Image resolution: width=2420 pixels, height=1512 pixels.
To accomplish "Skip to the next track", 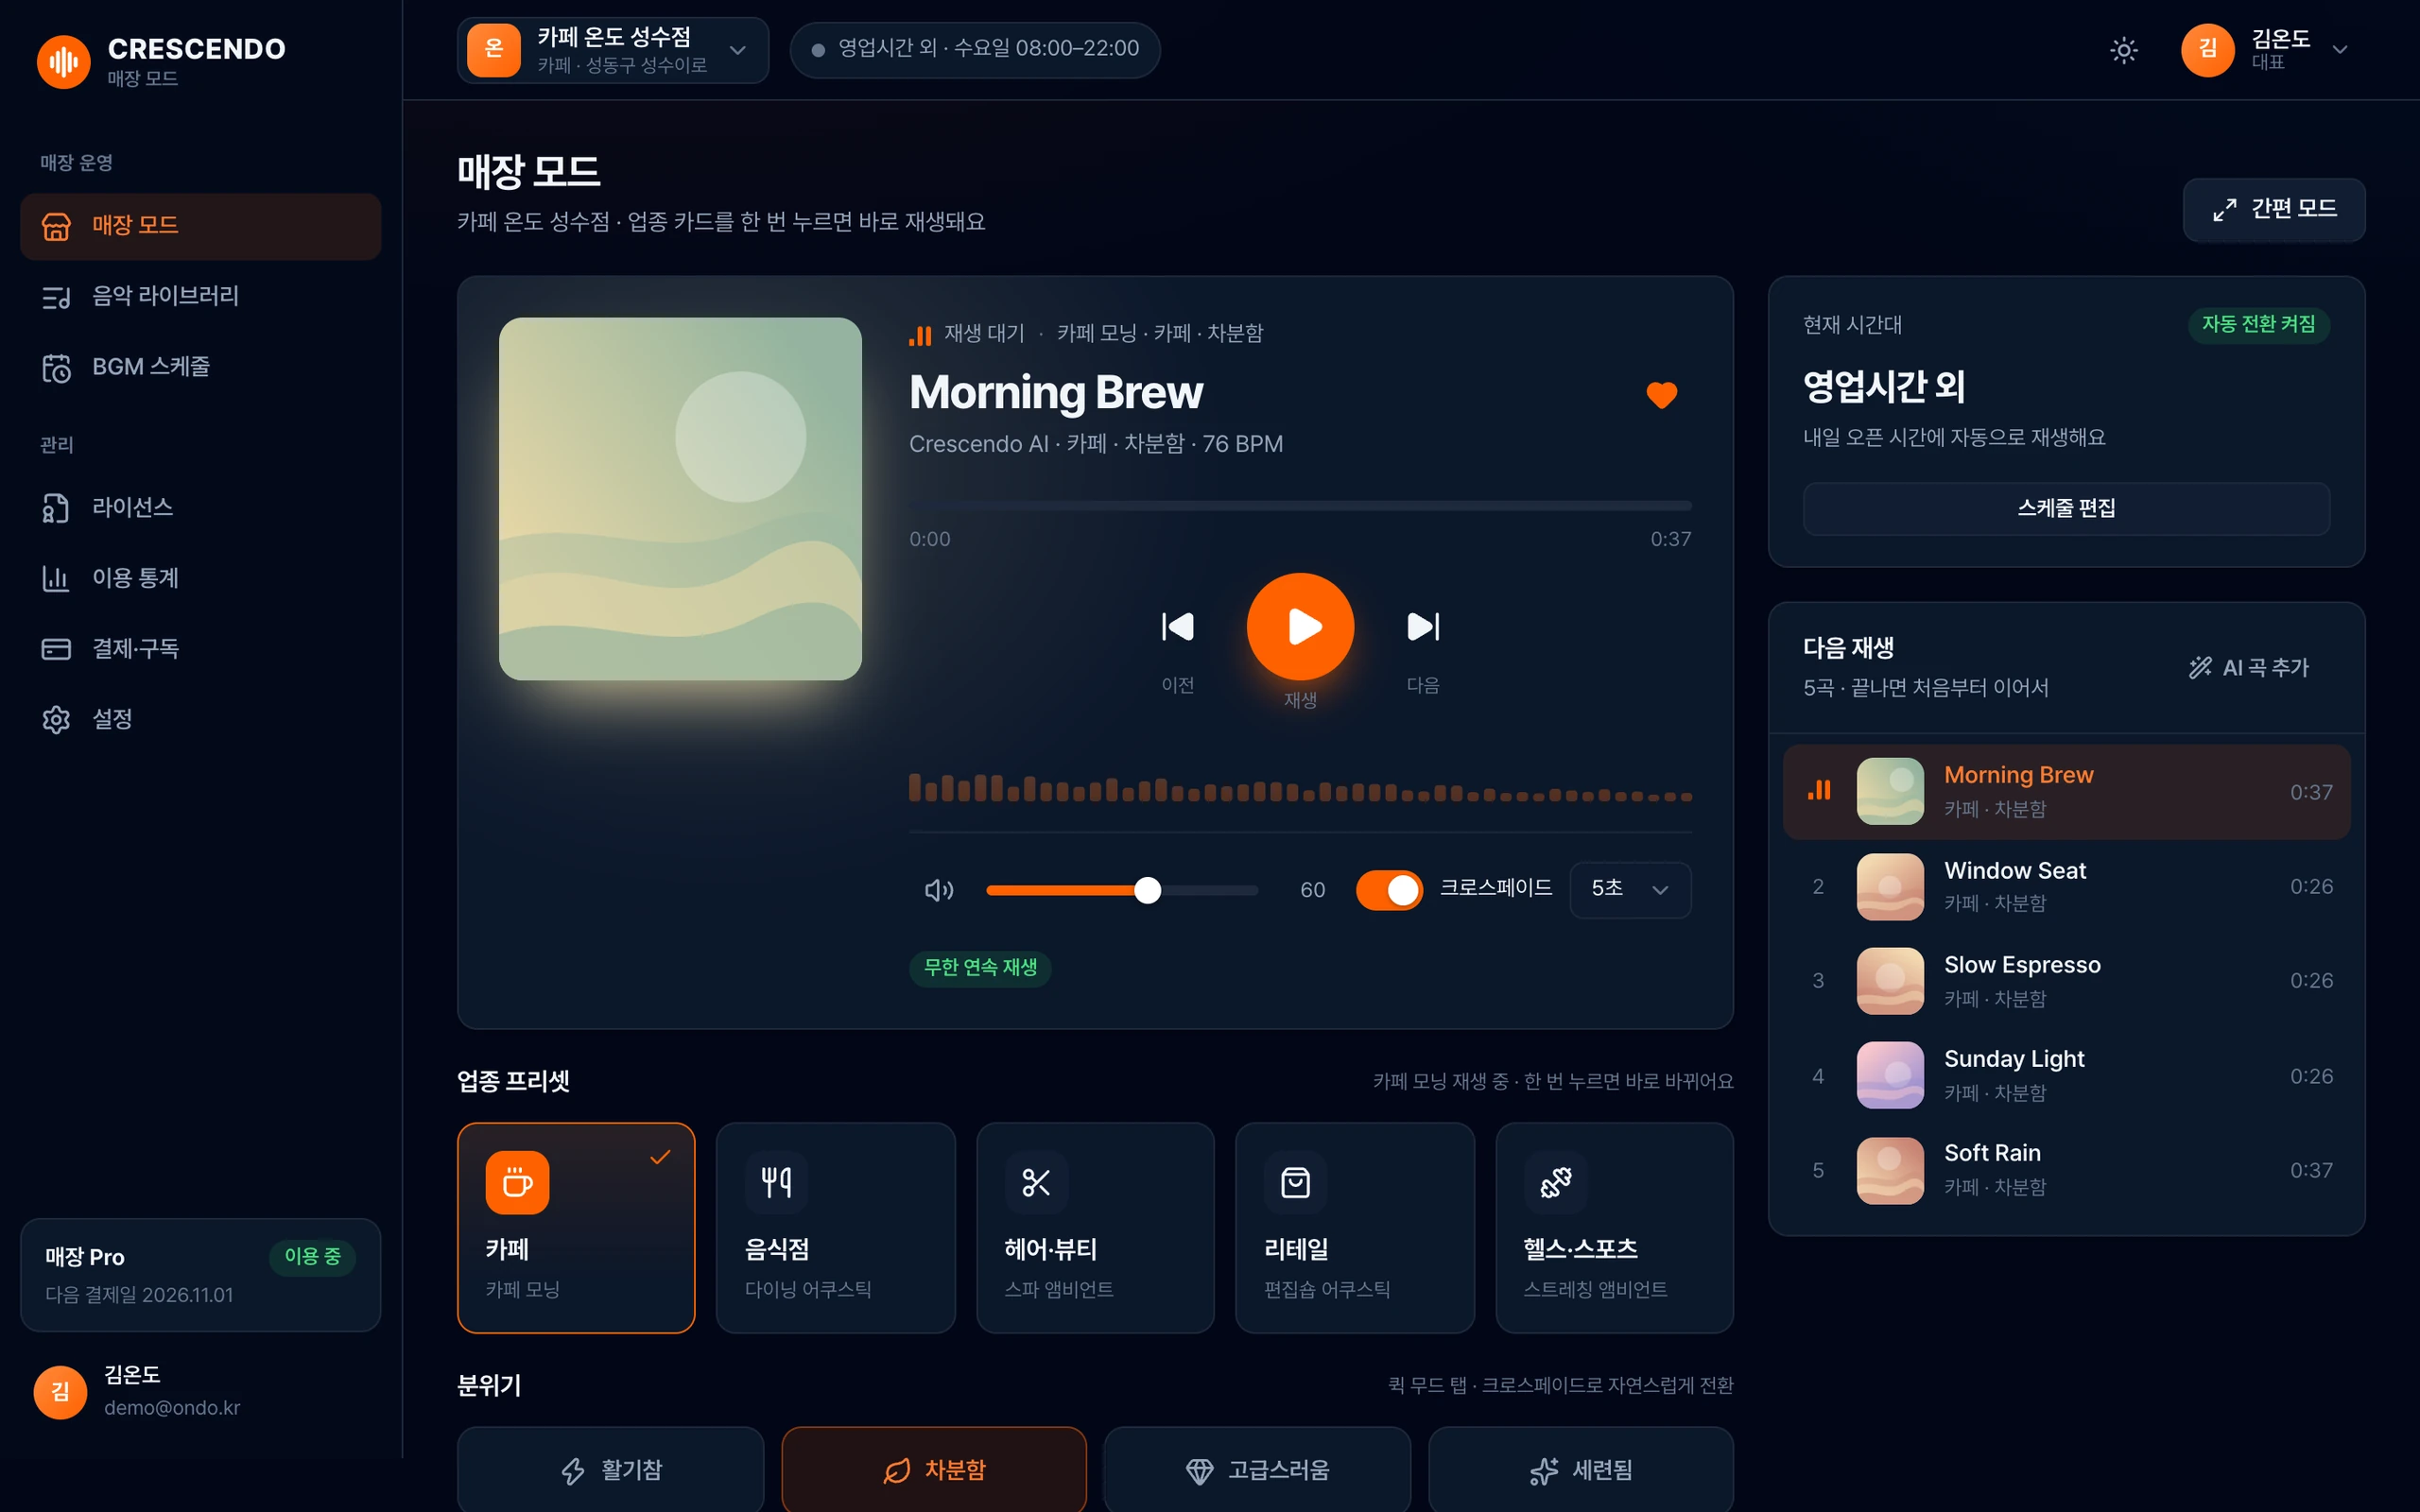I will click(x=1423, y=627).
